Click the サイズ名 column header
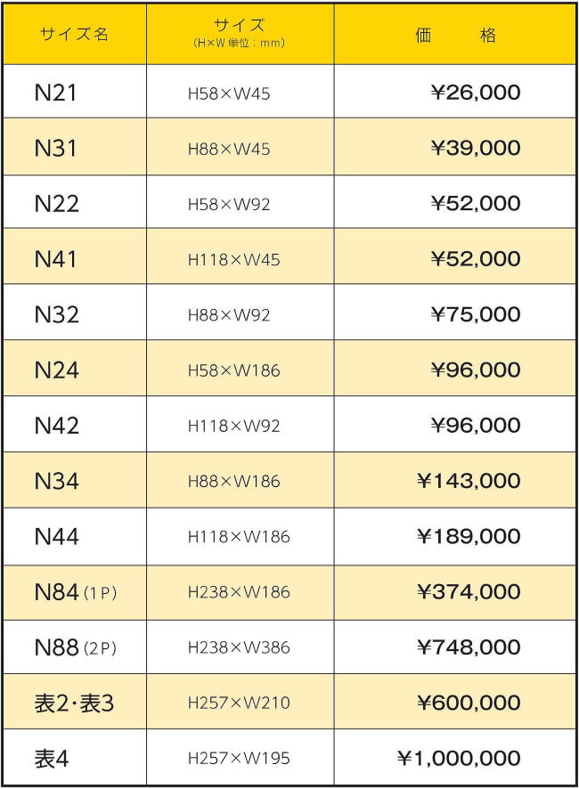This screenshot has height=789, width=579. (74, 35)
